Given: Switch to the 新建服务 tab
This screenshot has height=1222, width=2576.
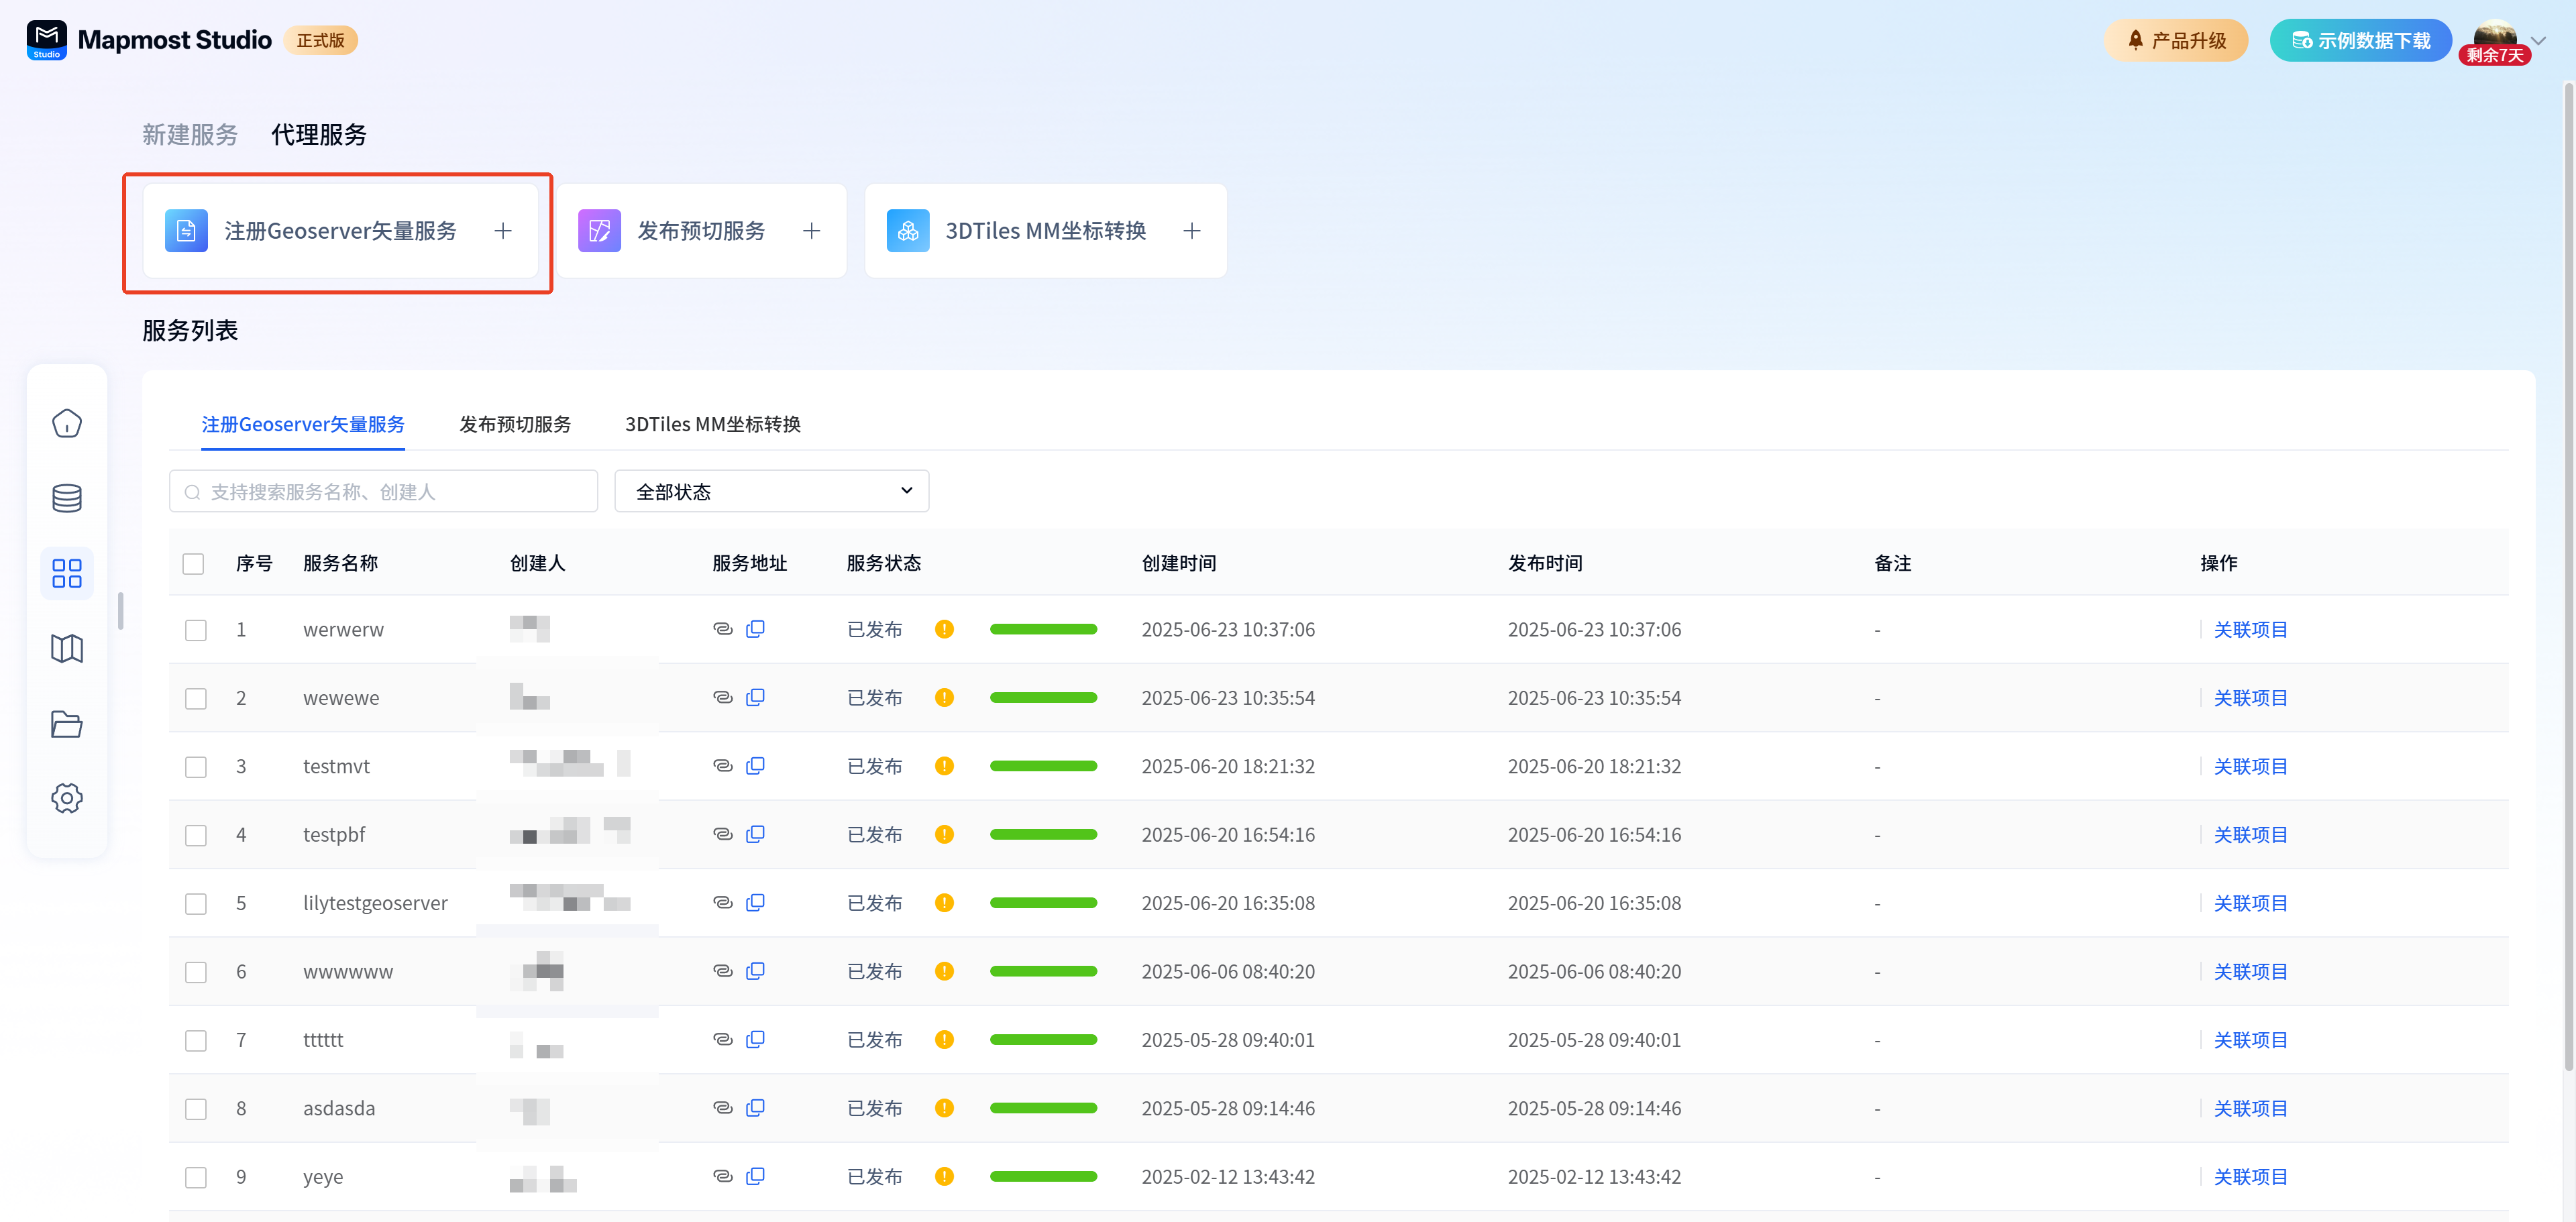Looking at the screenshot, I should (190, 135).
